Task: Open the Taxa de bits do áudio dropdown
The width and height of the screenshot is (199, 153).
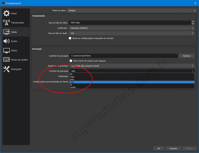Action: point(132,33)
